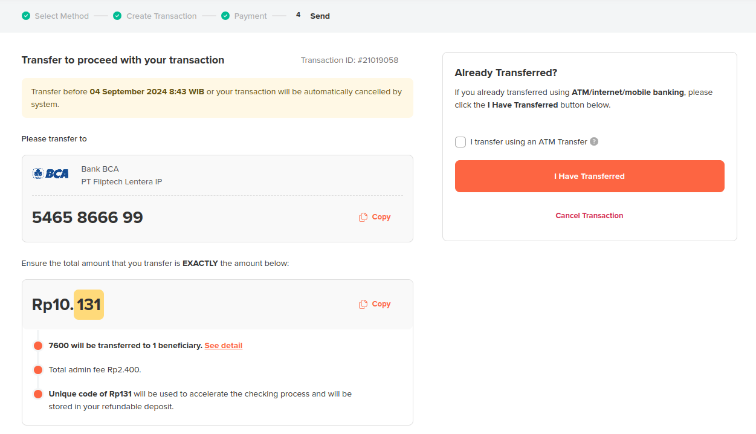Open the beneficiary See detail link
The height and width of the screenshot is (434, 756).
[x=223, y=345]
